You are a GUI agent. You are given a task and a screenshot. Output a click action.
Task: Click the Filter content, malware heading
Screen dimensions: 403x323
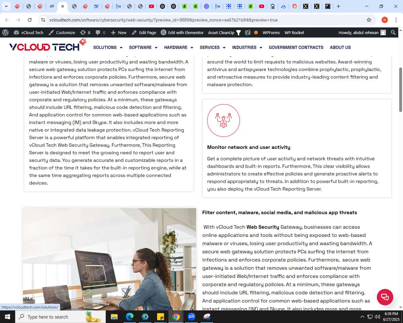pyautogui.click(x=280, y=213)
